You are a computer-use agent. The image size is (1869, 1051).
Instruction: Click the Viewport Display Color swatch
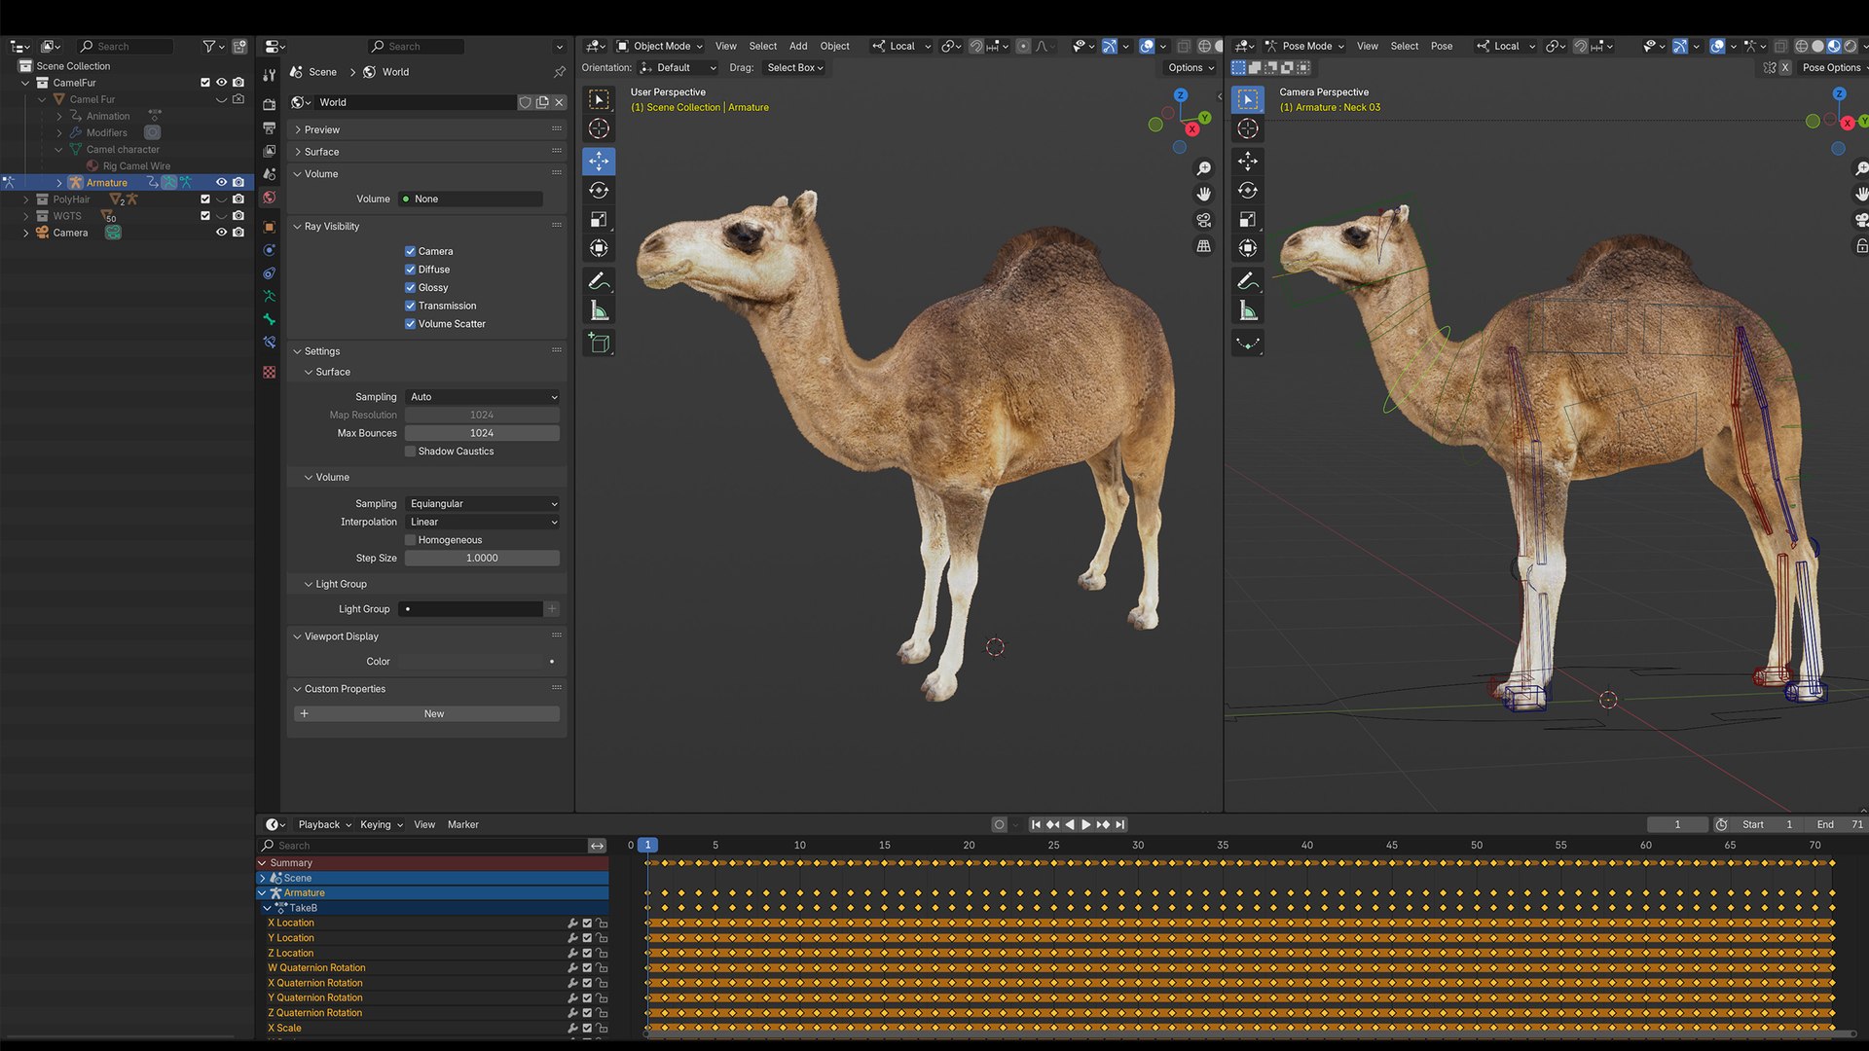471,662
